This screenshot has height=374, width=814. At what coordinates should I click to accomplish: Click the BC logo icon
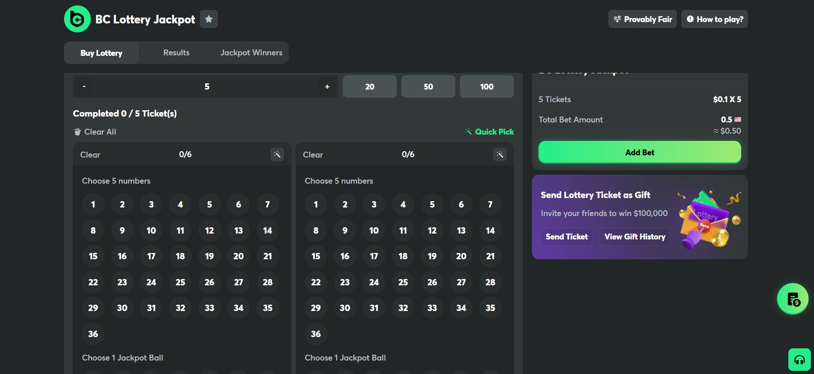pos(77,19)
